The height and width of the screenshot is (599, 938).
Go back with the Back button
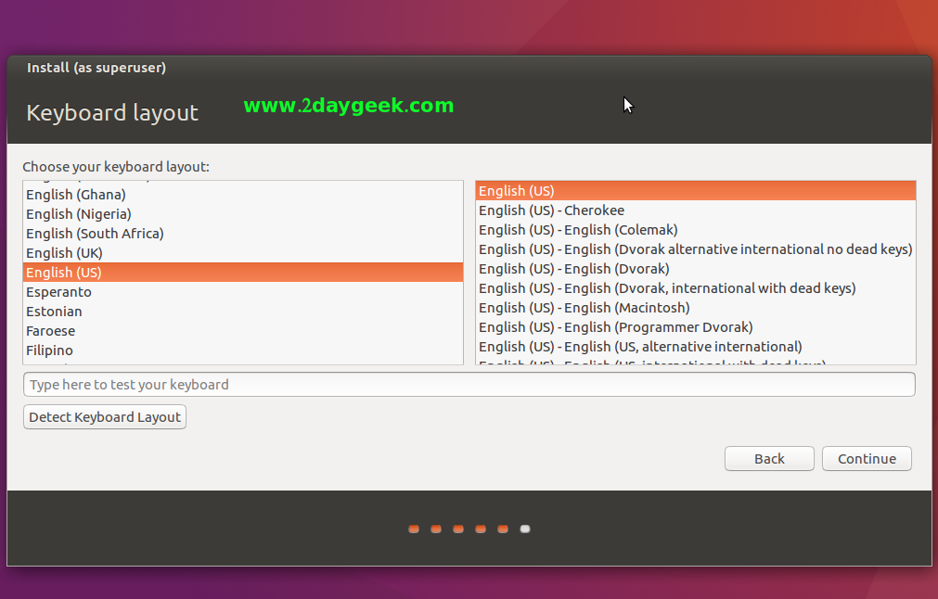coord(769,459)
